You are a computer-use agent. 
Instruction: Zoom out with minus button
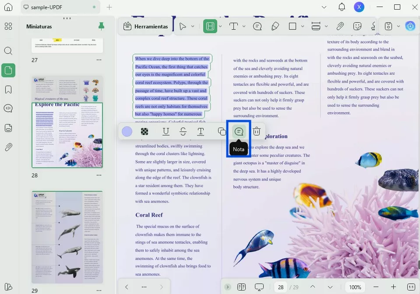(376, 287)
